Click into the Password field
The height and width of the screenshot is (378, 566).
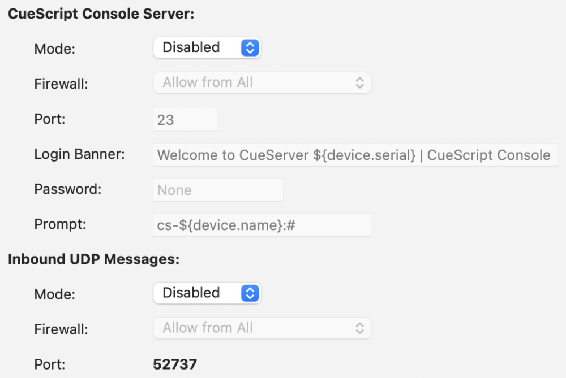tap(218, 190)
